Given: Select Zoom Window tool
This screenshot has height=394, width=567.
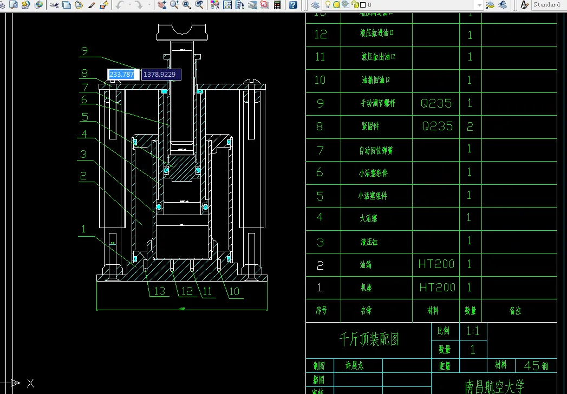Looking at the screenshot, I should coord(187,5).
